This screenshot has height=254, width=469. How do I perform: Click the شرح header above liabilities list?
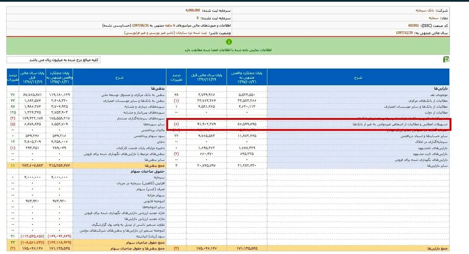coord(120,77)
